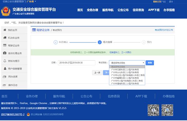187x121 pixels.
Task: Choose 广州市化龙小型汽车驾驶人科目二考场 option
Action: pos(127,75)
